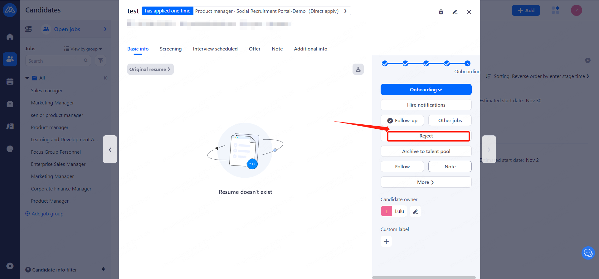Click the first completed stage checkmark
Image resolution: width=599 pixels, height=279 pixels.
click(x=385, y=64)
